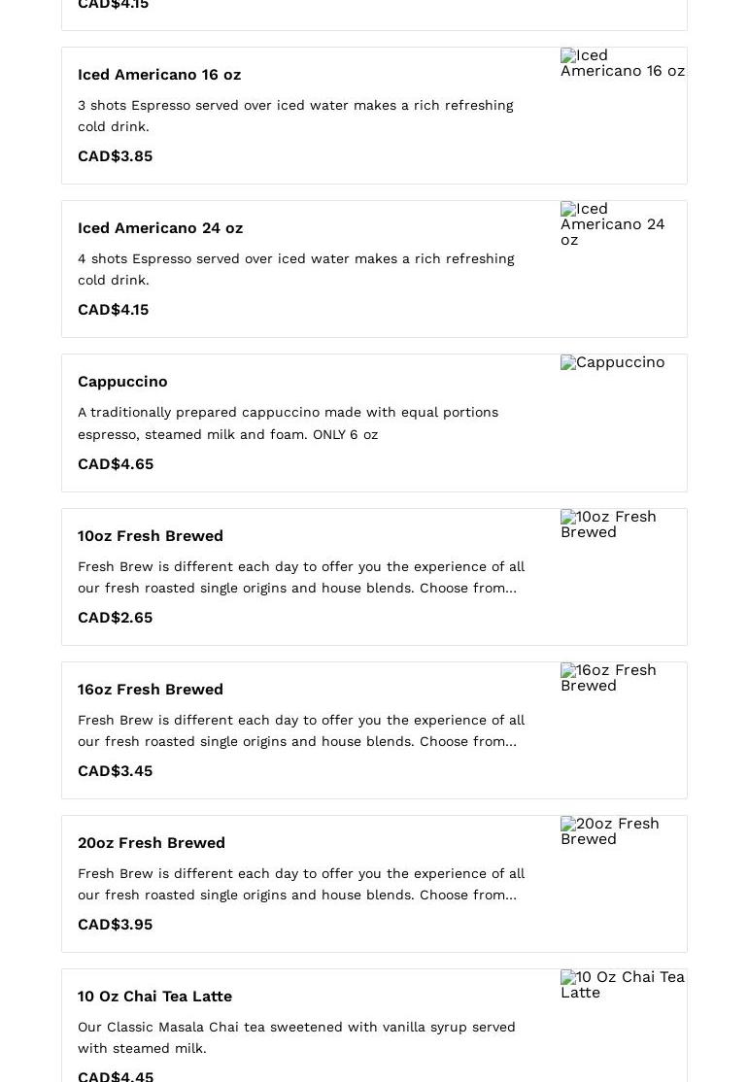Viewport: 748px width, 1082px height.
Task: Open the 10oz Fresh Brewed item
Action: pos(151,536)
